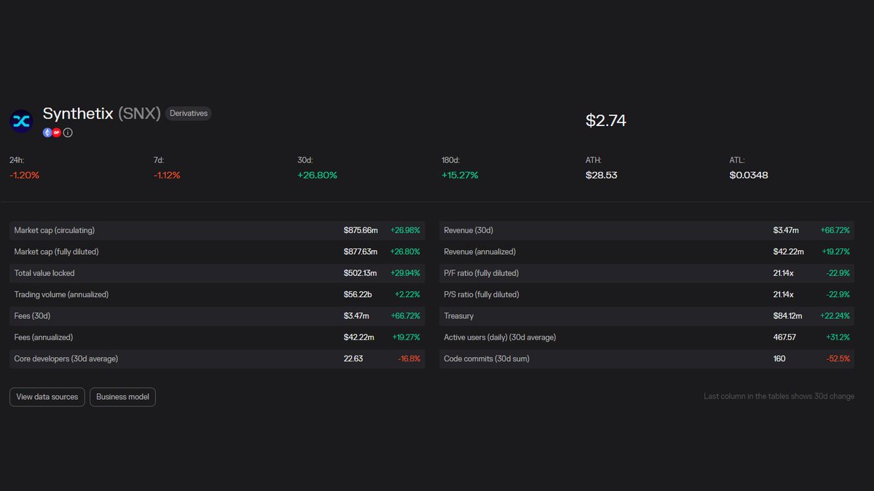874x491 pixels.
Task: Click the 7d change -1.12%
Action: click(167, 176)
